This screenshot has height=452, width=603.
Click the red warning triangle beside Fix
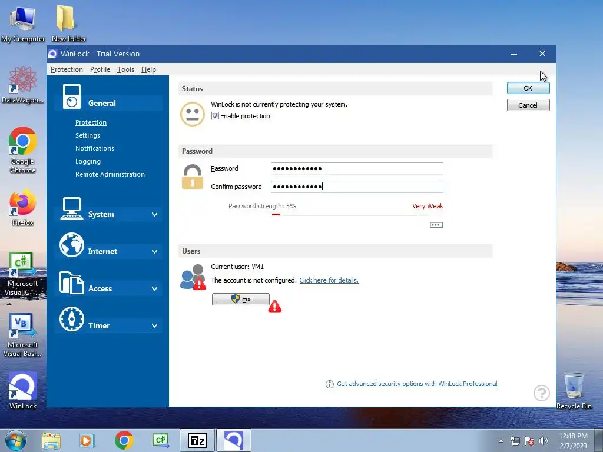(274, 306)
